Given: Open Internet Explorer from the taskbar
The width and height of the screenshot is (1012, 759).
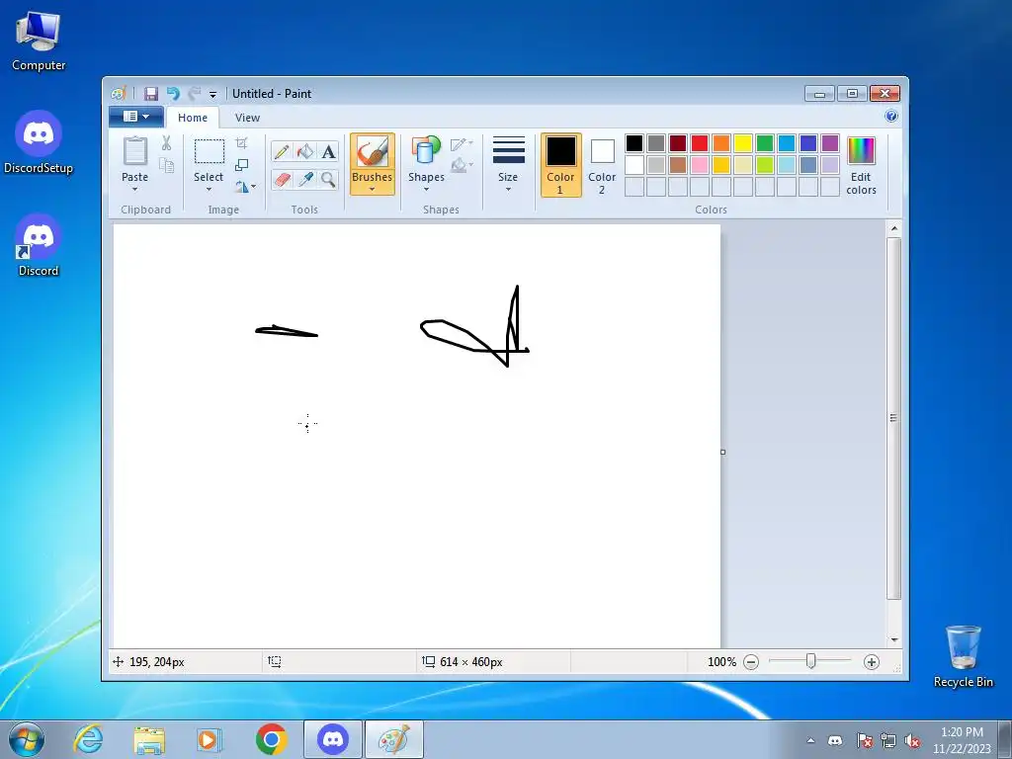Looking at the screenshot, I should pyautogui.click(x=88, y=739).
